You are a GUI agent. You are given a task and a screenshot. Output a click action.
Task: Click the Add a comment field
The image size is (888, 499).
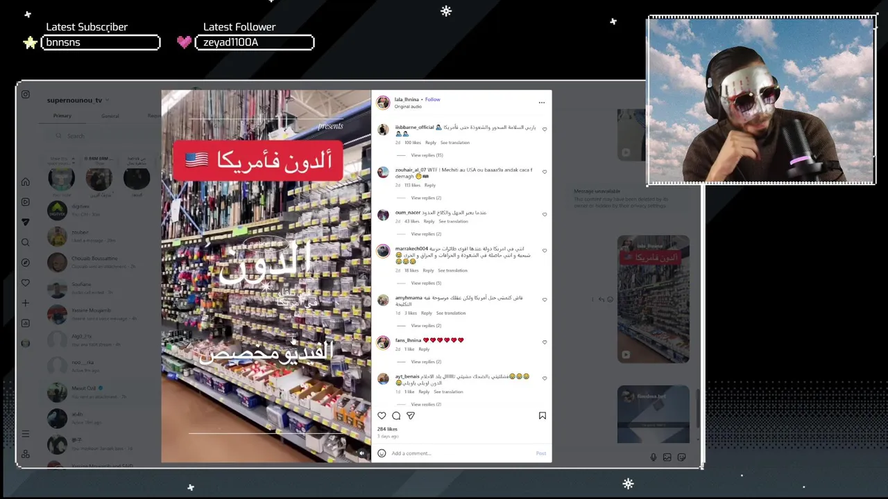[x=461, y=453]
